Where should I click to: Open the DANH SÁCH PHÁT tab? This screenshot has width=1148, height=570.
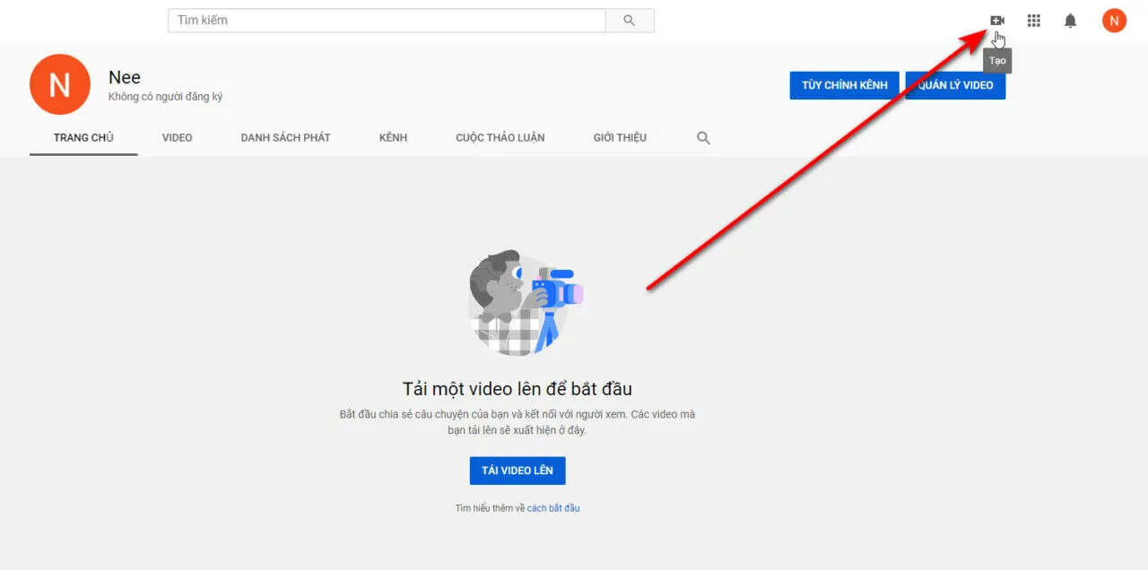coord(285,137)
